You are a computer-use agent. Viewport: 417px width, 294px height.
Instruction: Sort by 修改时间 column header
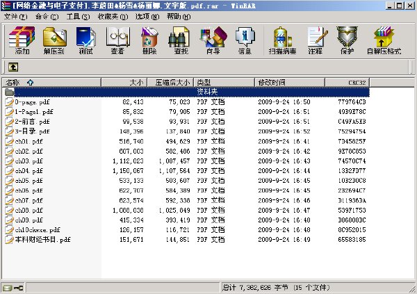click(290, 83)
